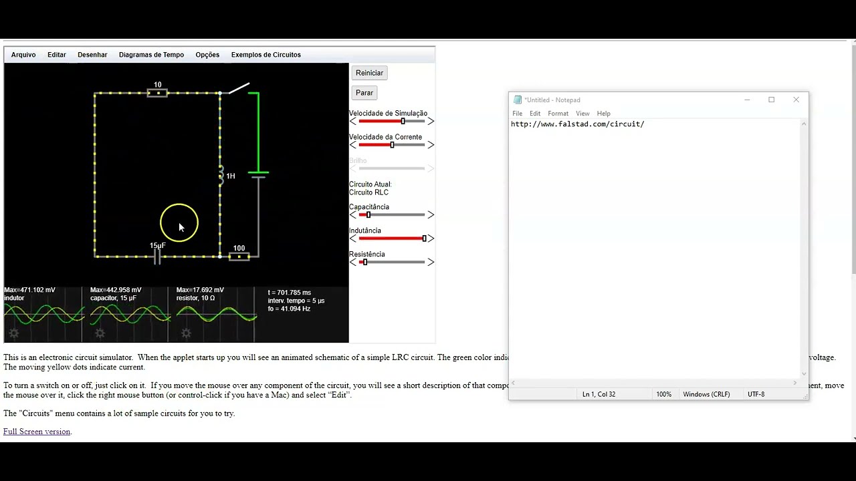Open settings gear of the indutor scope
Screen dimensions: 856x481
pyautogui.click(x=13, y=333)
